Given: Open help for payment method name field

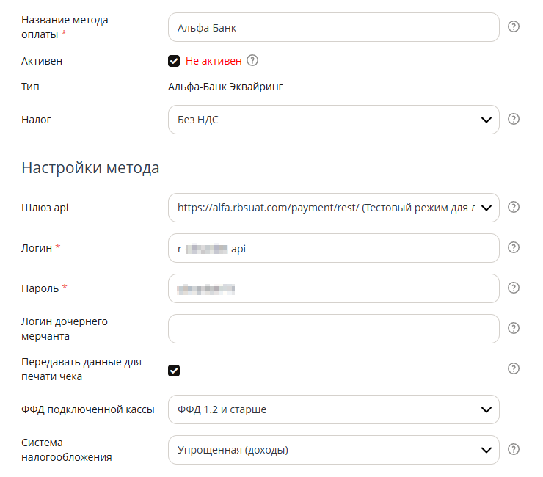Looking at the screenshot, I should click(x=513, y=26).
